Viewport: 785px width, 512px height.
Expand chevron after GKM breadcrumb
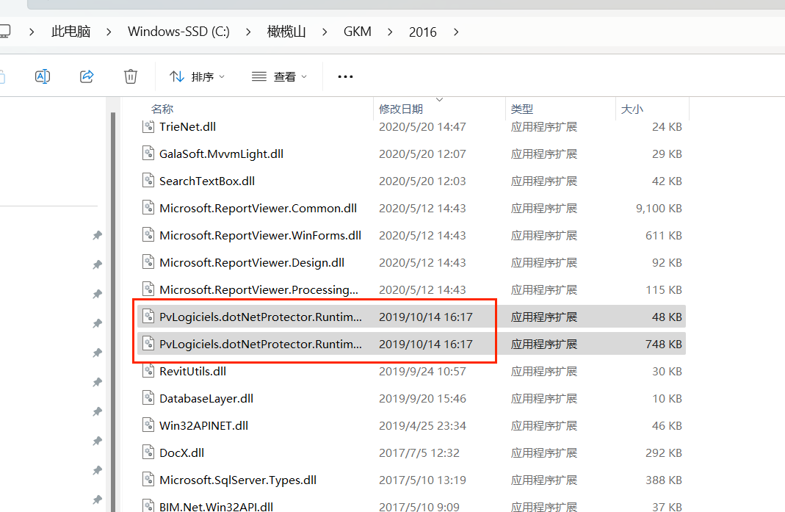[390, 32]
